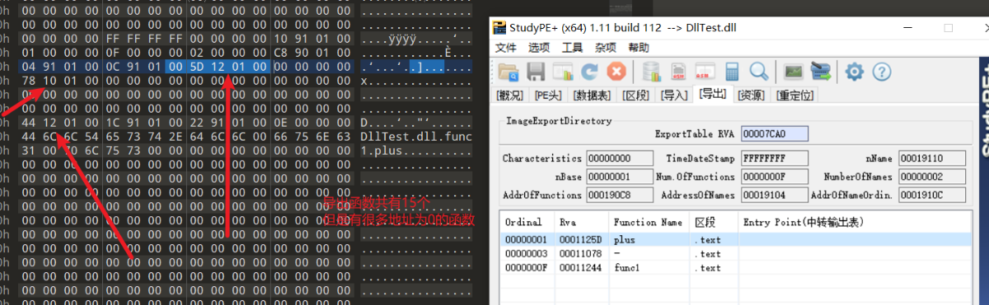Click the TimeDateStamp value field
The width and height of the screenshot is (989, 305).
(x=775, y=158)
